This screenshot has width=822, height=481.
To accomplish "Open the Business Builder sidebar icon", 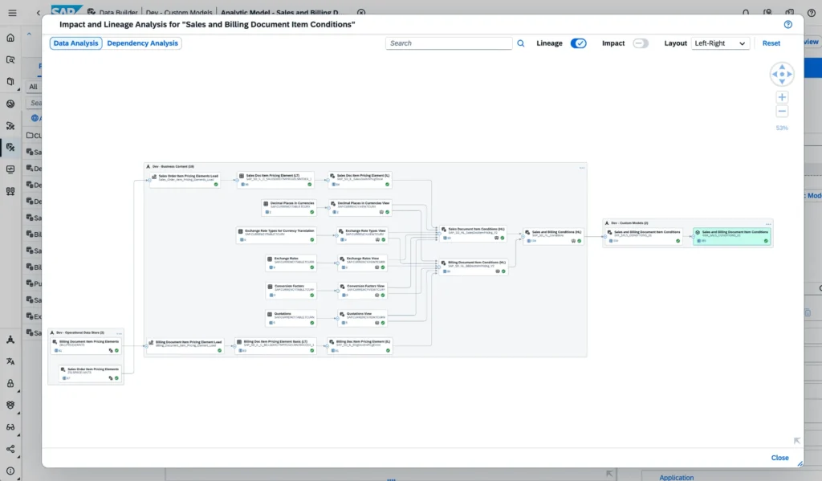I will (x=10, y=125).
